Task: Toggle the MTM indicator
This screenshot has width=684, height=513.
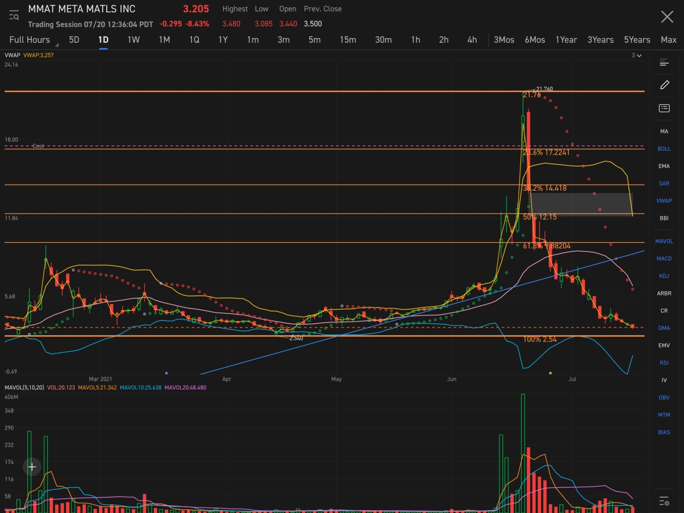Action: point(664,415)
